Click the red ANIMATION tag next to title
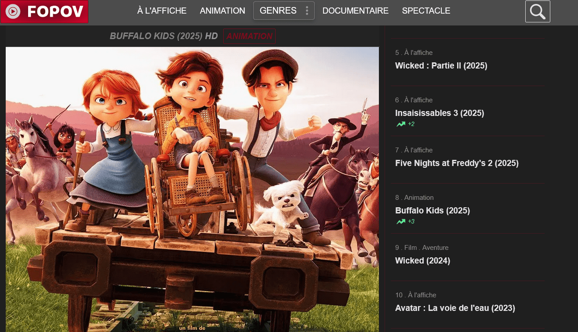Screen dimensions: 578x332 [x=250, y=36]
